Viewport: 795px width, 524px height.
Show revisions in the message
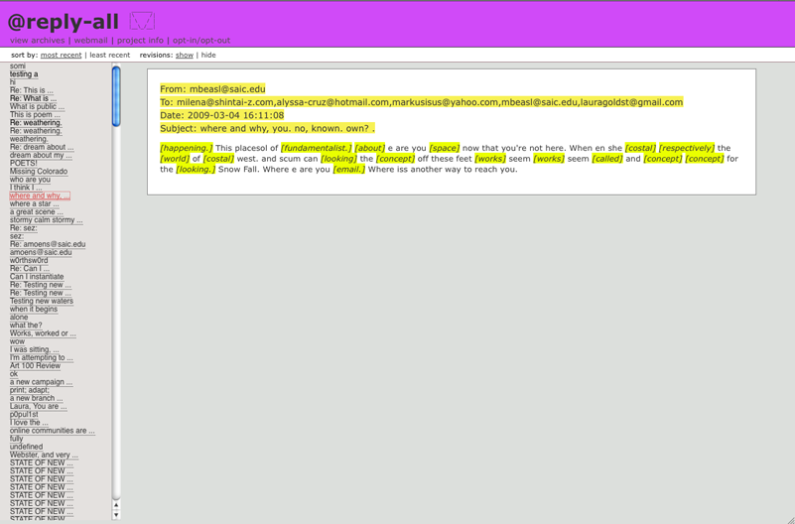(x=185, y=56)
